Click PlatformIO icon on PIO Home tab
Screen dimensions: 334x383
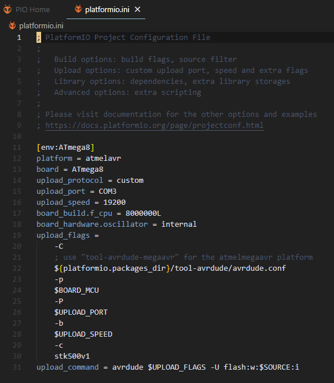[8, 9]
